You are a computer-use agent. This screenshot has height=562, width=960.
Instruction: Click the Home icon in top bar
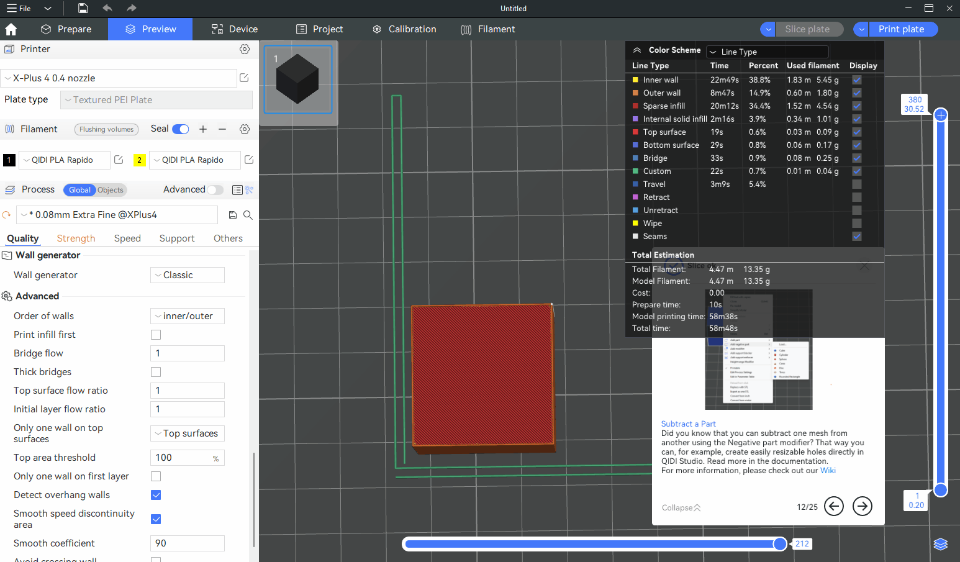(11, 29)
